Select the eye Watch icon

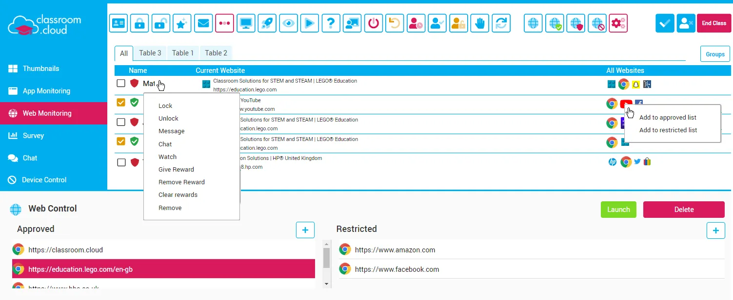[x=288, y=23]
